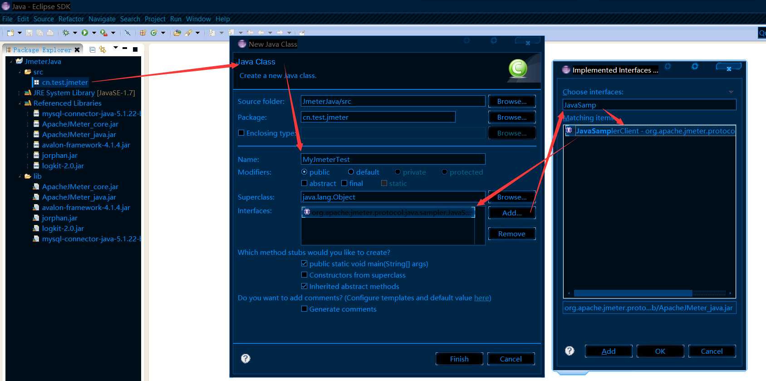Open the Window menu
Screen dimensions: 766x381
(198, 19)
